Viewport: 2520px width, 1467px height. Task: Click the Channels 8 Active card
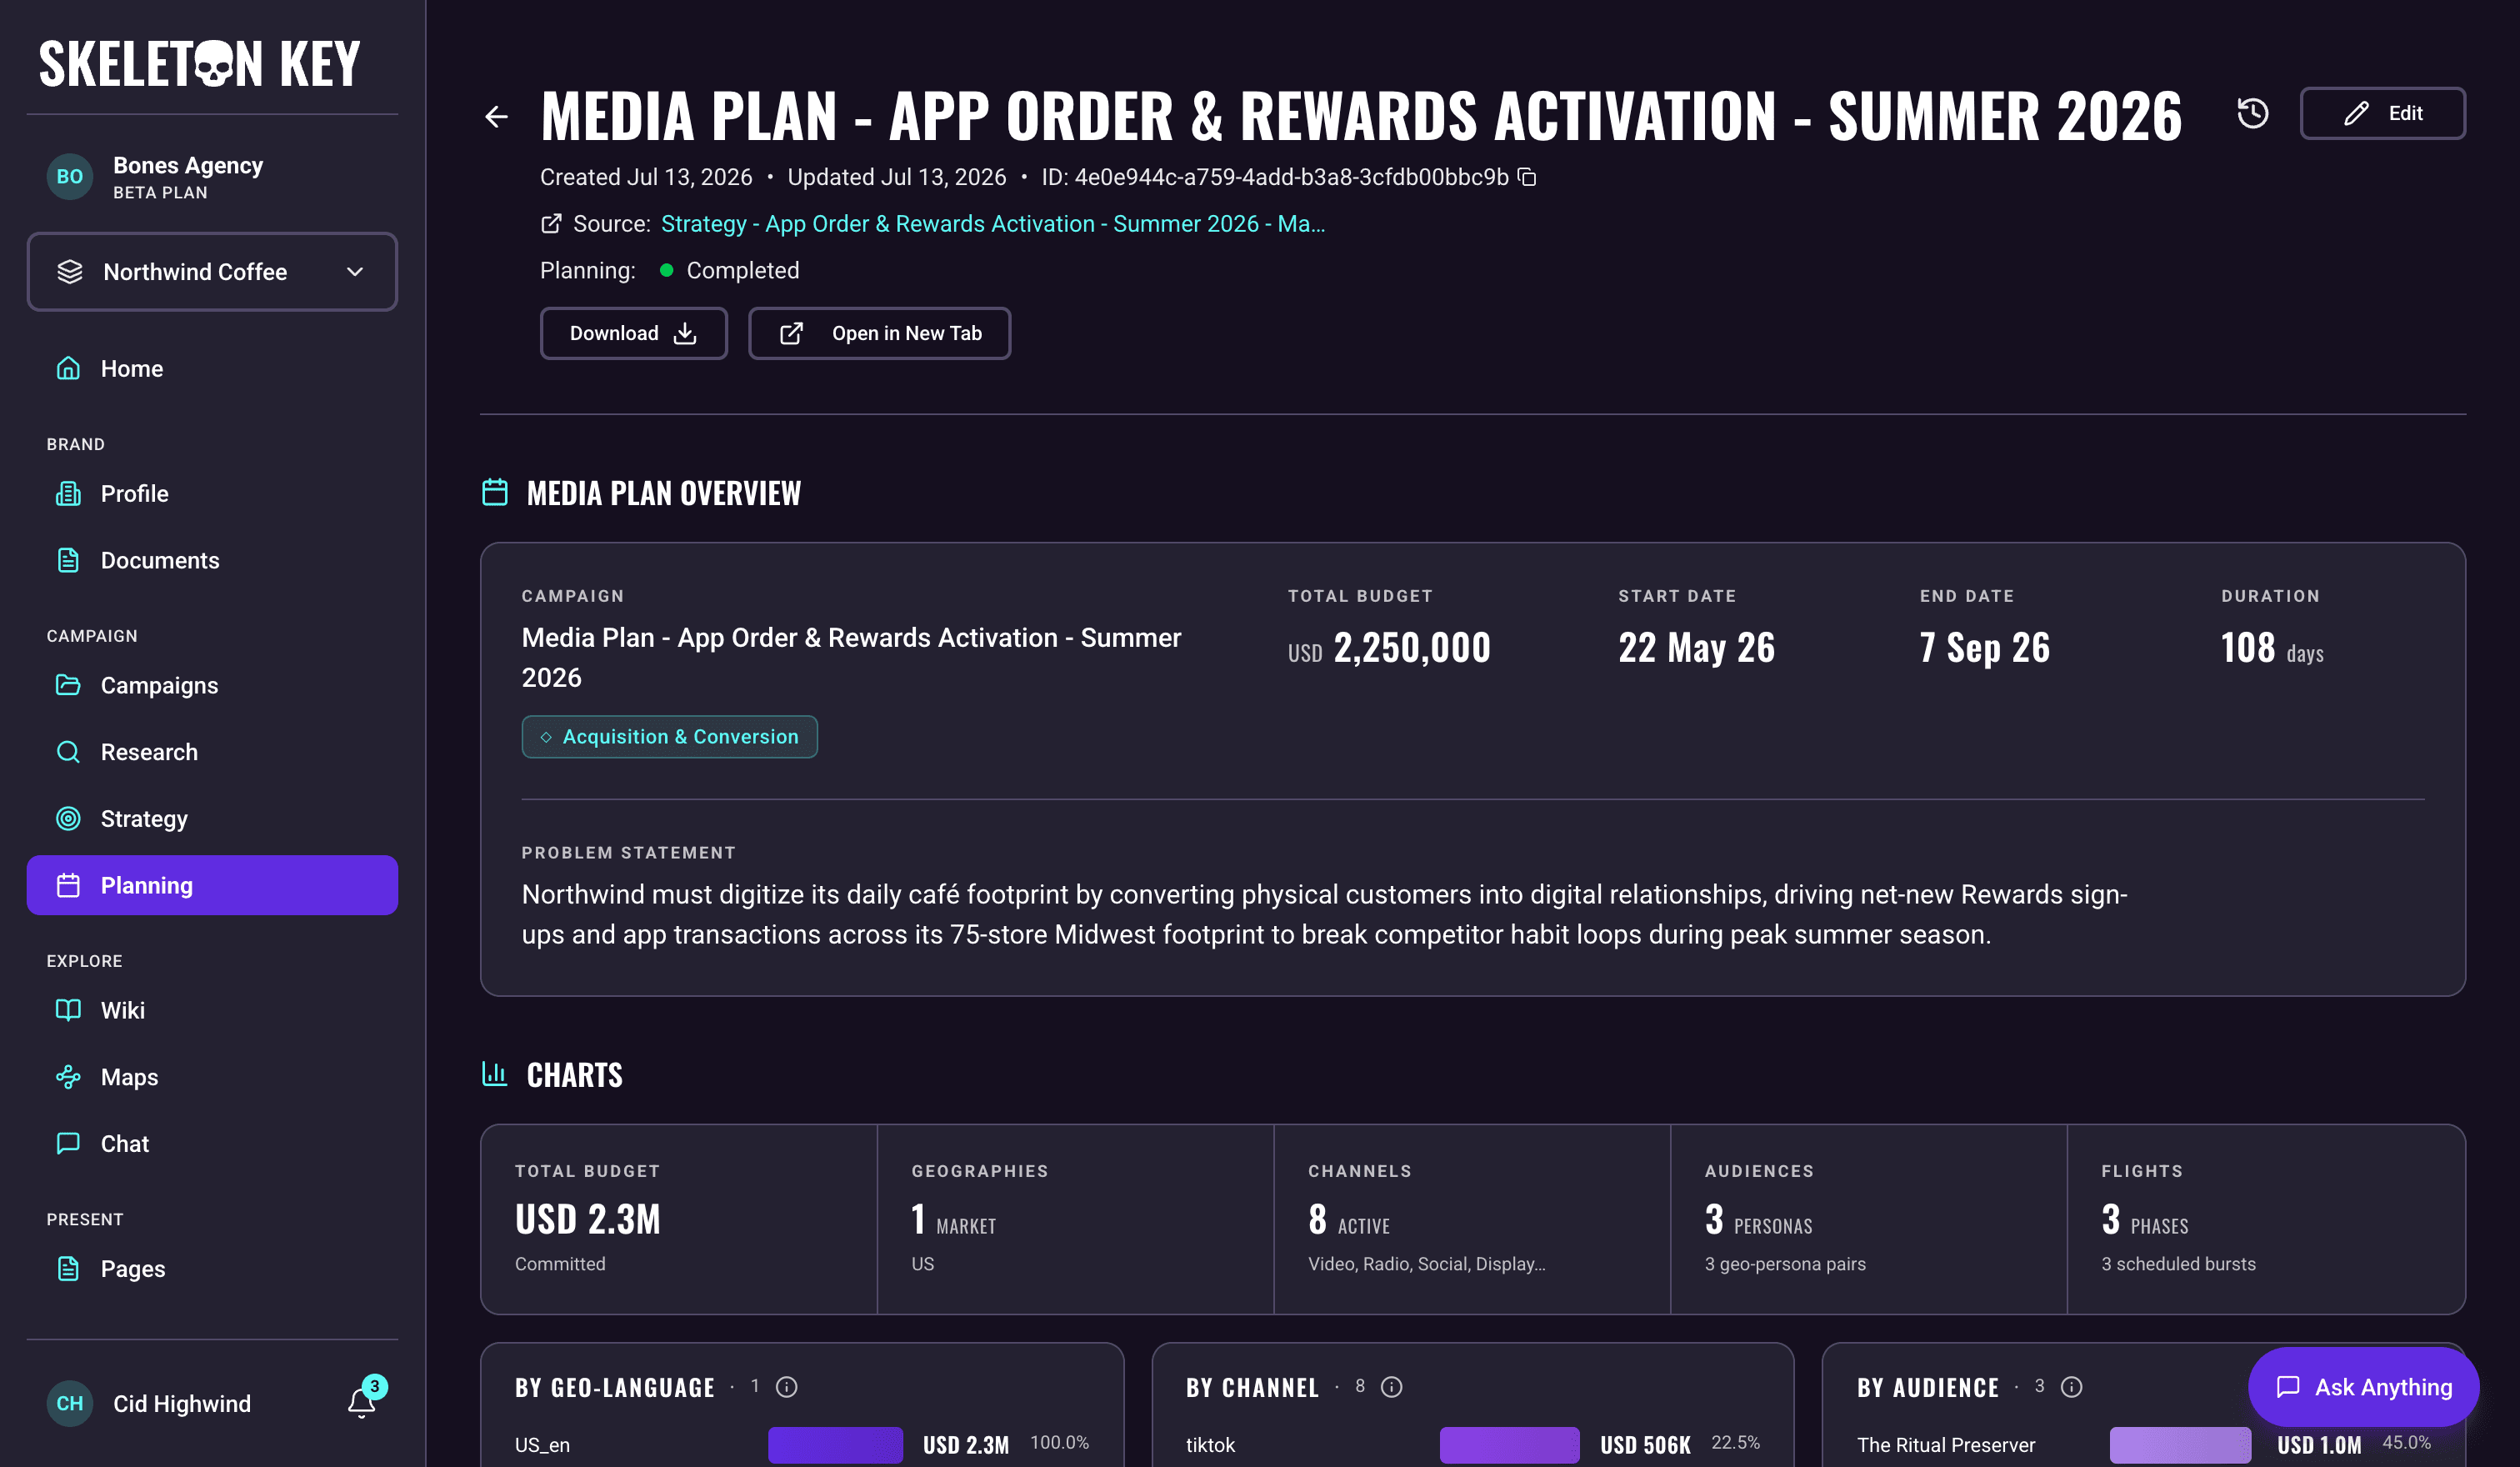1472,1219
